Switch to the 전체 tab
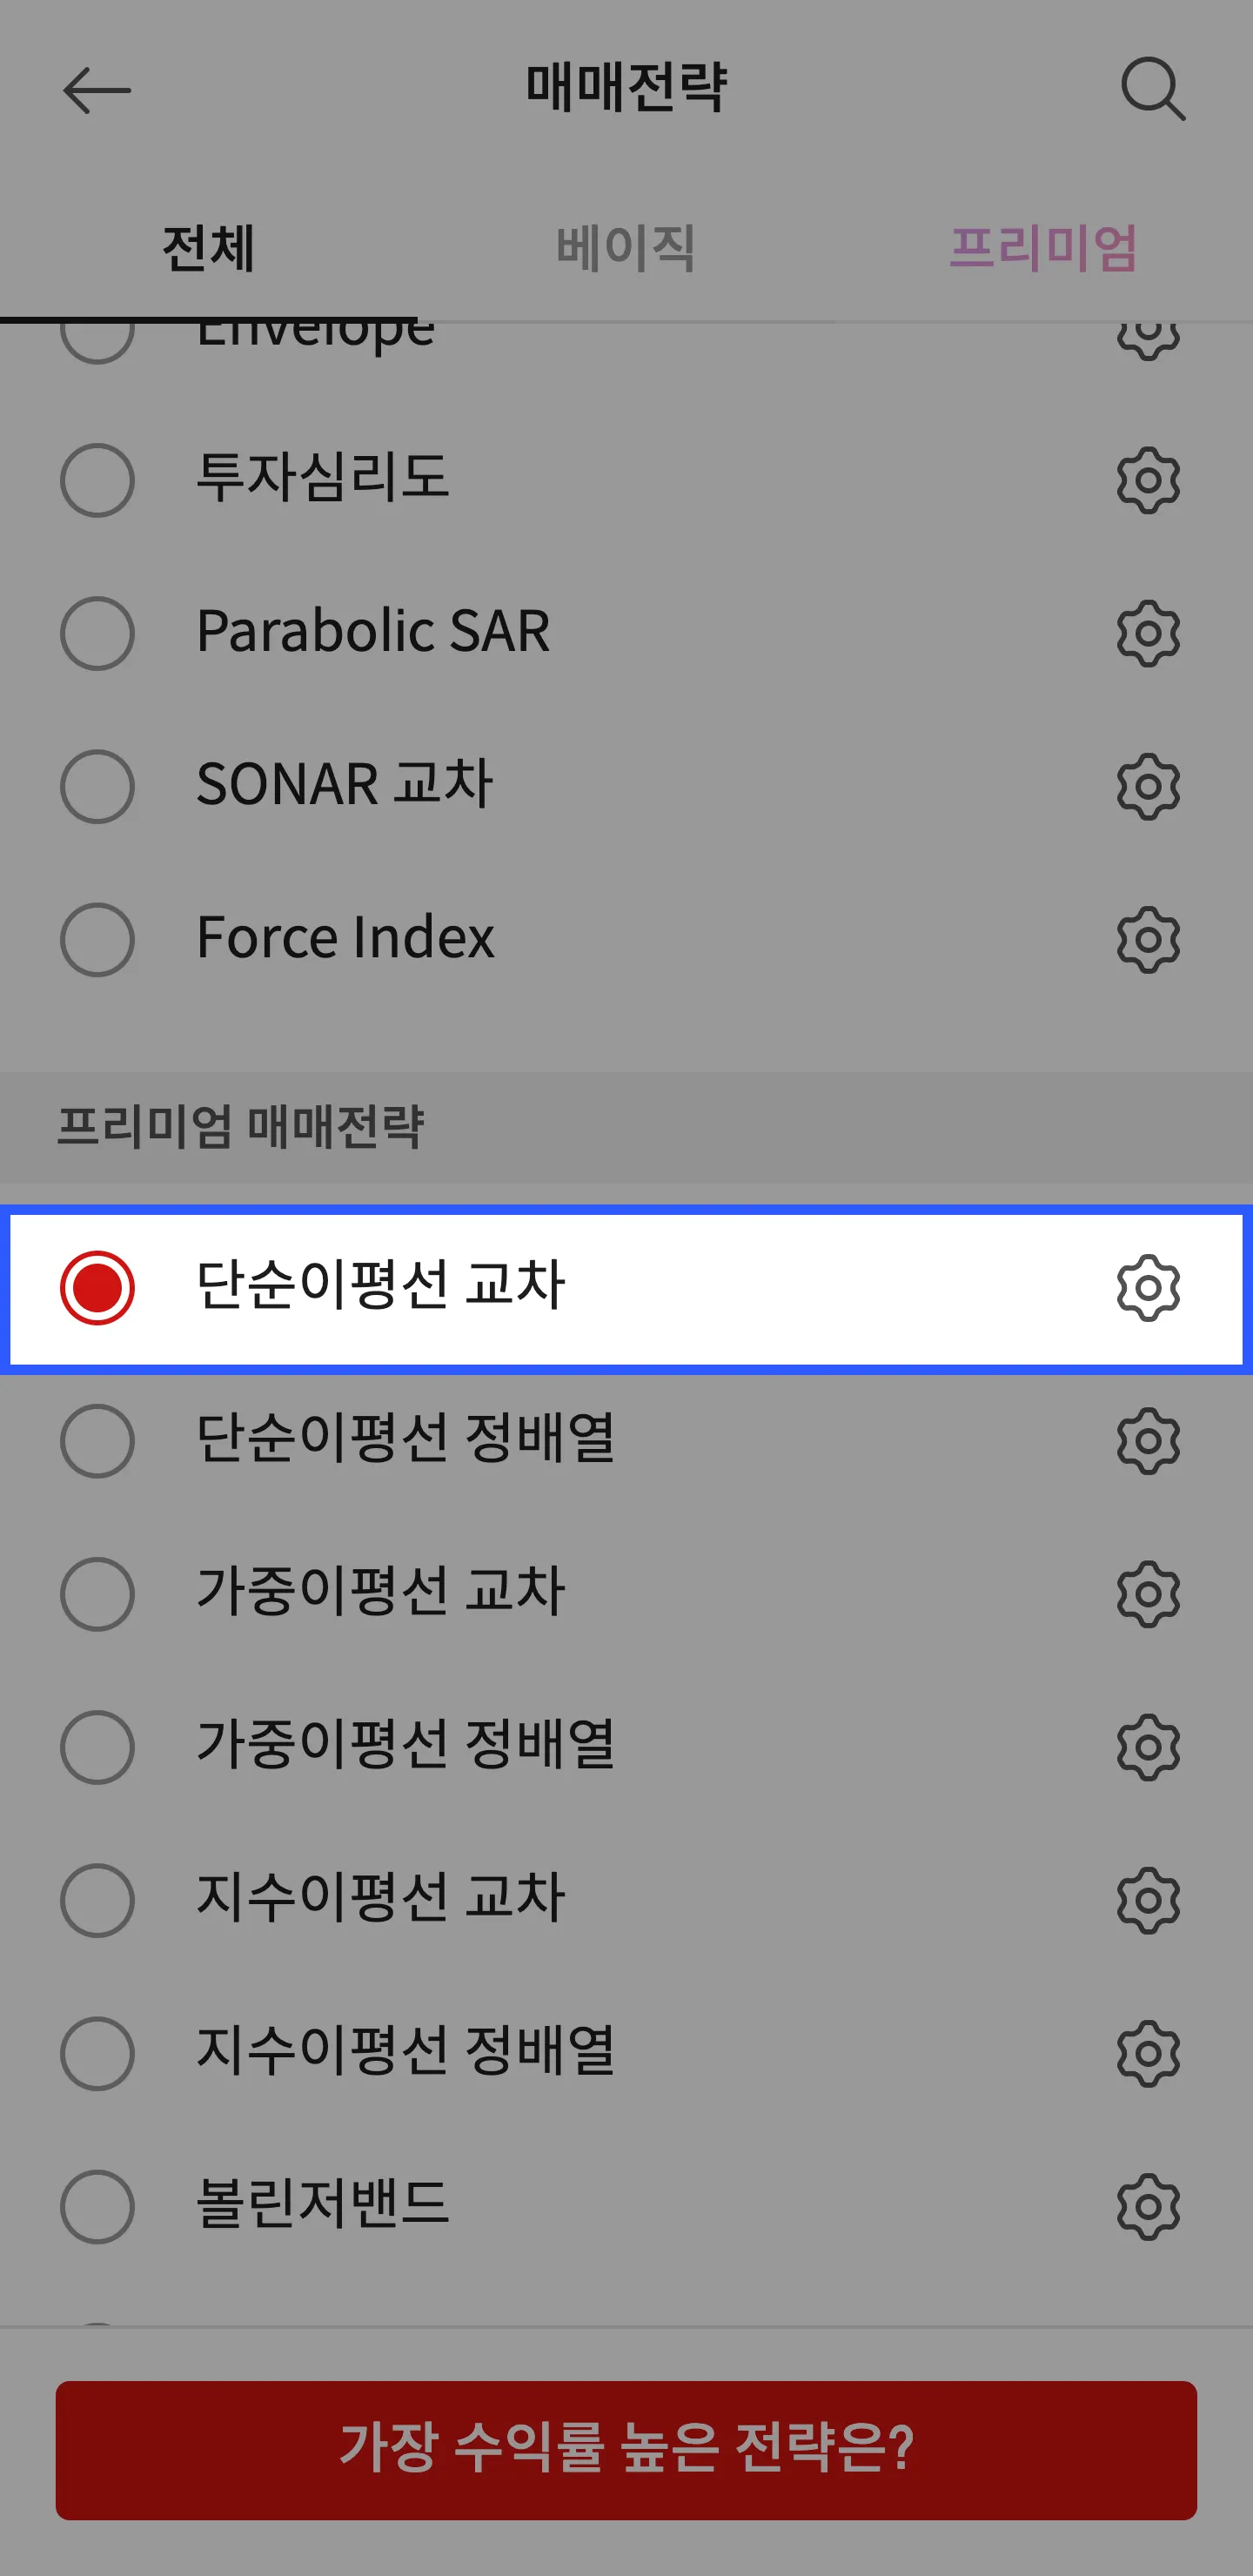This screenshot has width=1253, height=2576. coord(208,248)
